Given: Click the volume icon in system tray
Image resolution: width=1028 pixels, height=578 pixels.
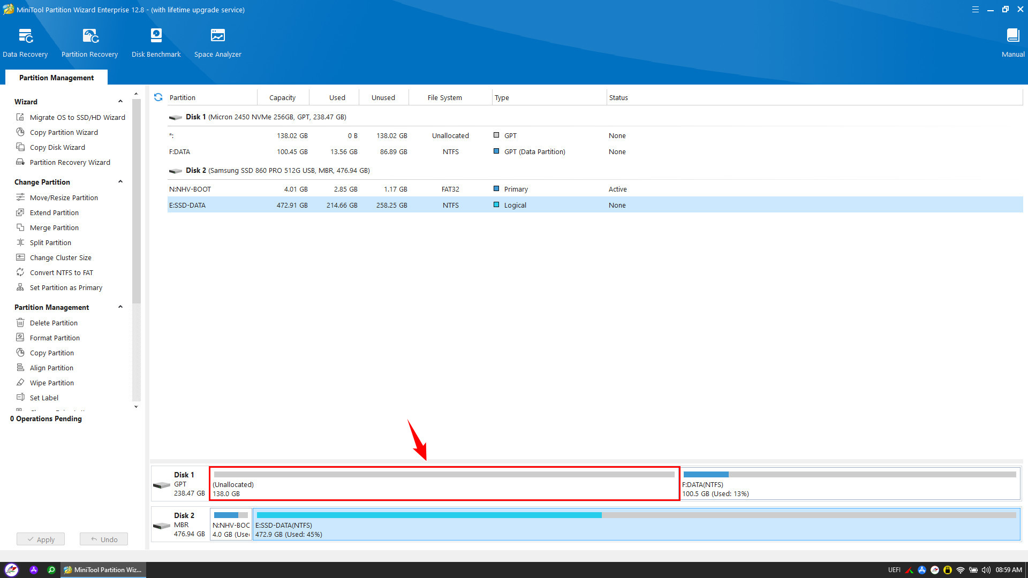Looking at the screenshot, I should (x=986, y=570).
